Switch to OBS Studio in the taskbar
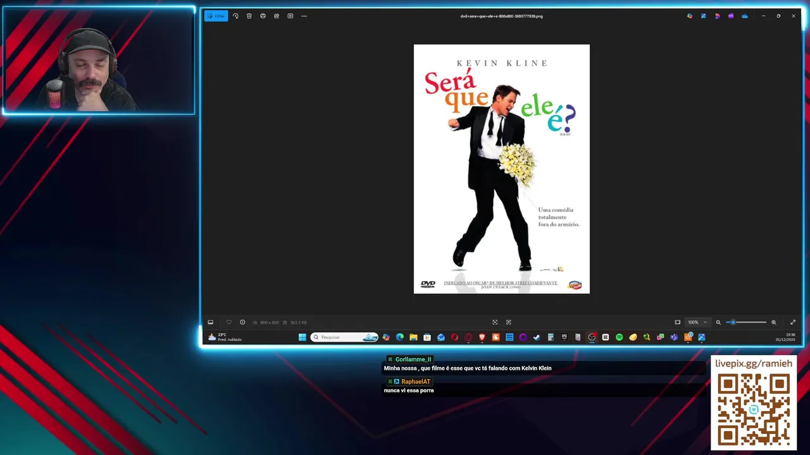This screenshot has height=455, width=810. (592, 337)
